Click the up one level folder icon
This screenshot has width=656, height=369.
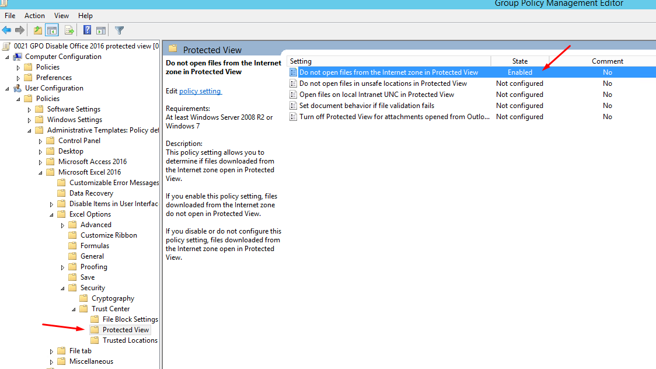[38, 30]
